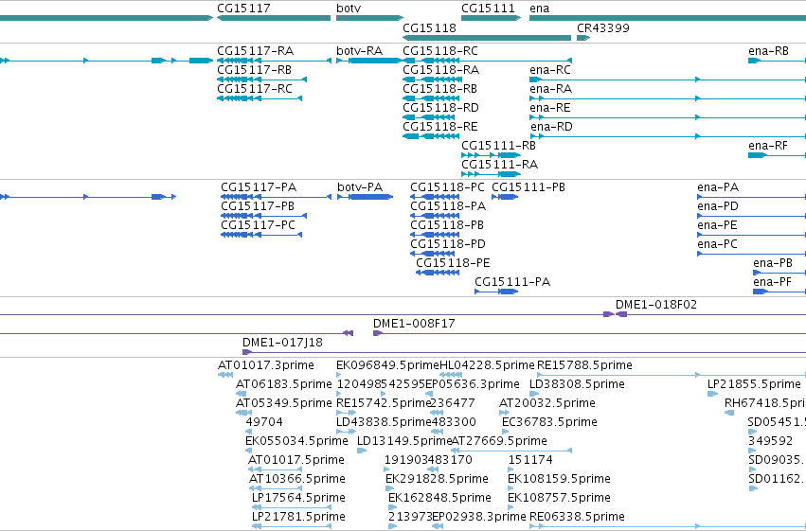Select clone DME1-008F17

click(x=414, y=324)
